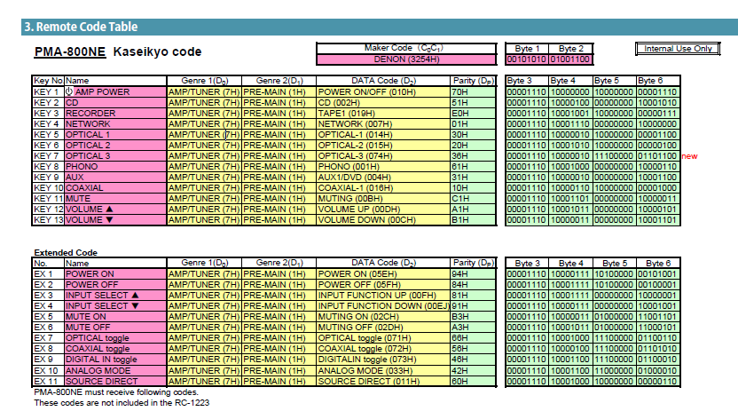The image size is (738, 419).
Task: Click the 'DIGITAL IN toggle' name cell
Action: [114, 360]
